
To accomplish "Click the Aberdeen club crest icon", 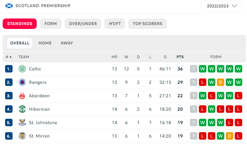I will pos(22,96).
